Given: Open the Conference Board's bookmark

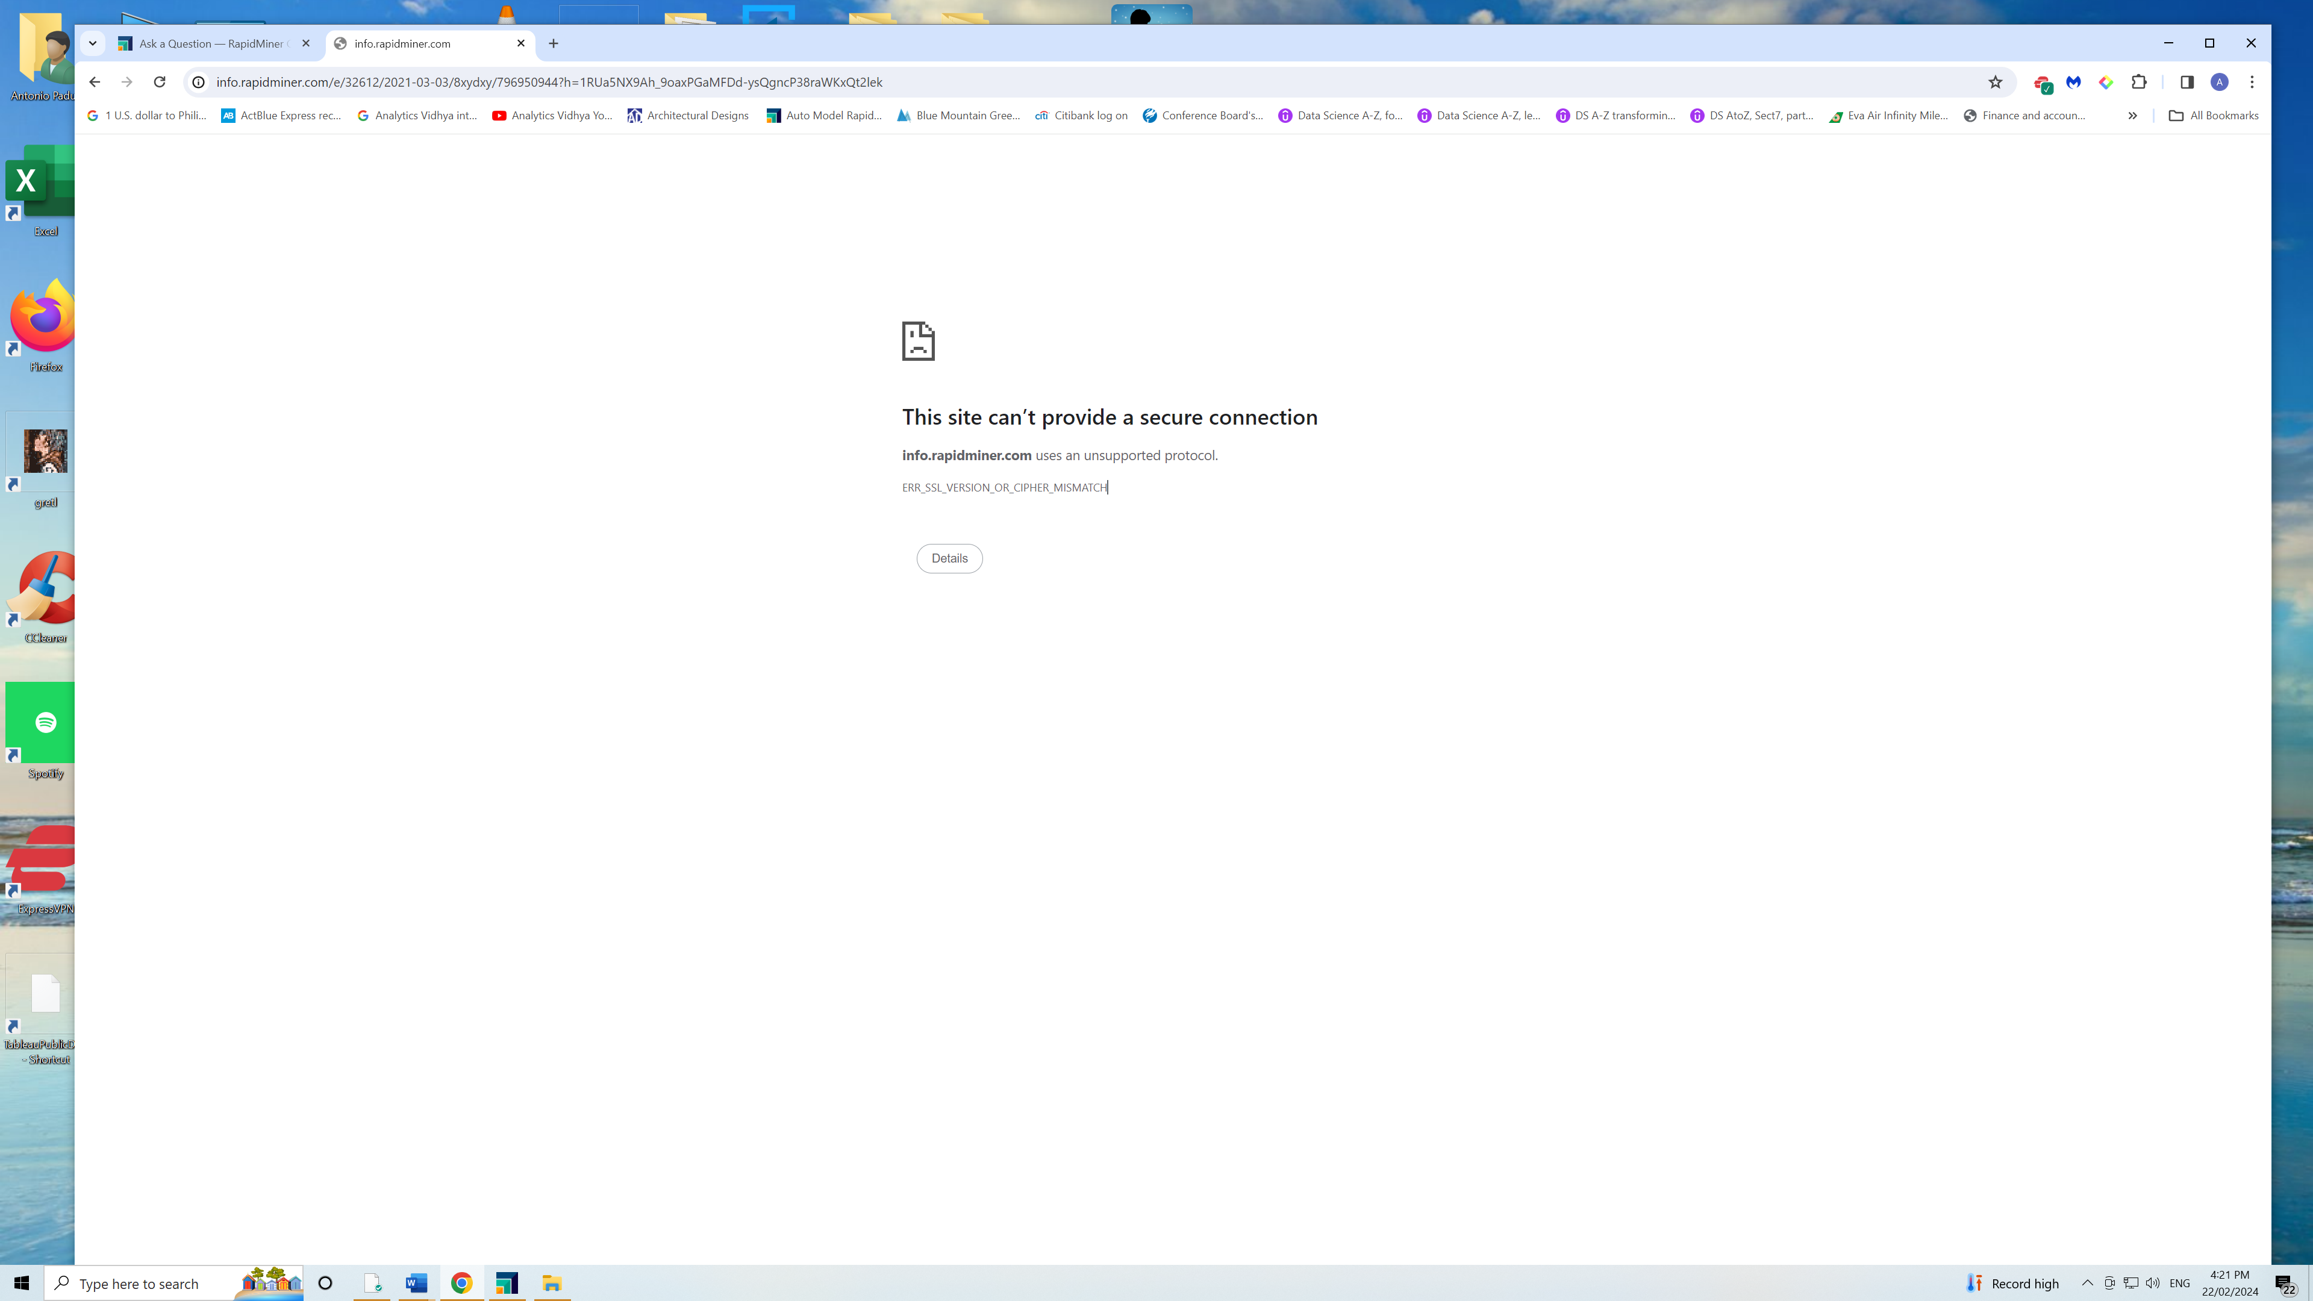Looking at the screenshot, I should pos(1202,115).
